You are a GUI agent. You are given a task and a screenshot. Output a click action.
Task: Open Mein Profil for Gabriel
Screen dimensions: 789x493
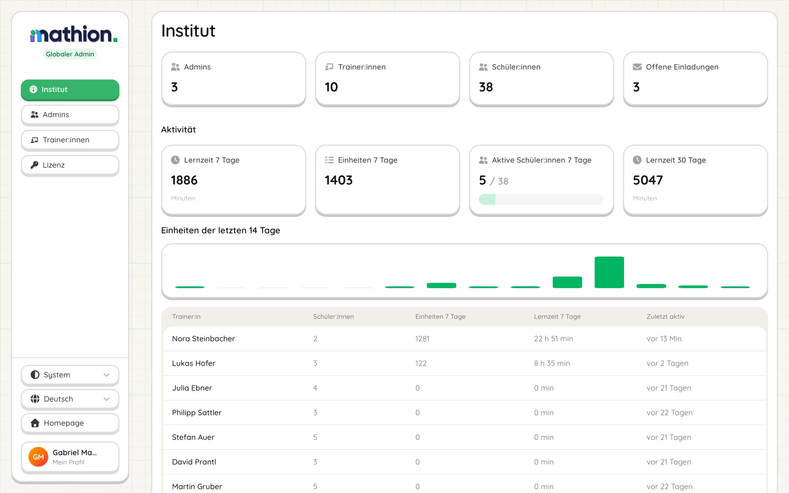point(70,457)
